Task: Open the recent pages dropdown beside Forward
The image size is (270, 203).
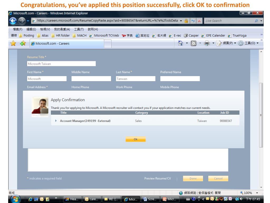Action: click(x=28, y=21)
